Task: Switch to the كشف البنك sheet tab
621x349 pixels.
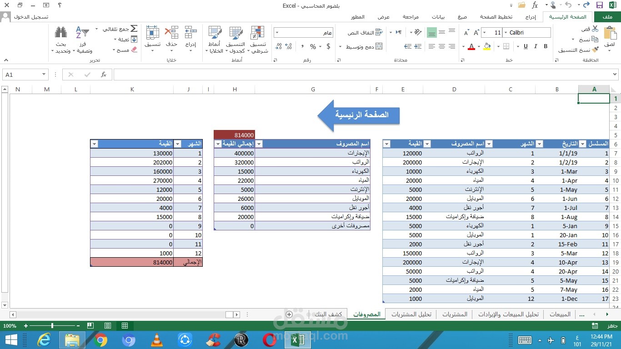Action: tap(329, 314)
